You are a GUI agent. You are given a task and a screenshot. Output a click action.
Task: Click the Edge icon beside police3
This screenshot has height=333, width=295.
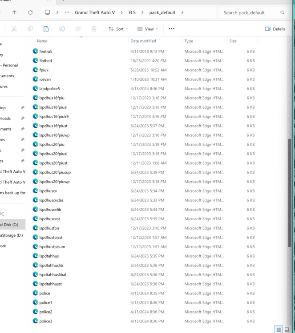point(35,321)
